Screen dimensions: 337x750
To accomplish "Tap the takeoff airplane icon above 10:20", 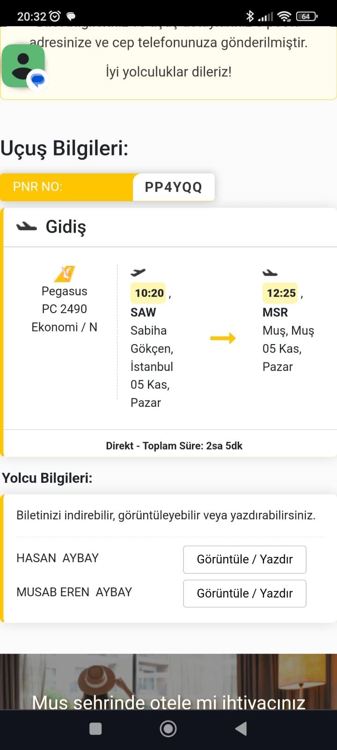I will (x=139, y=273).
